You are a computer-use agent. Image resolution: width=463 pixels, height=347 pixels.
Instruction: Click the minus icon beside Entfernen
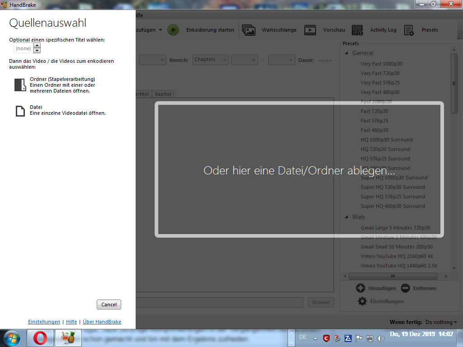(x=406, y=288)
